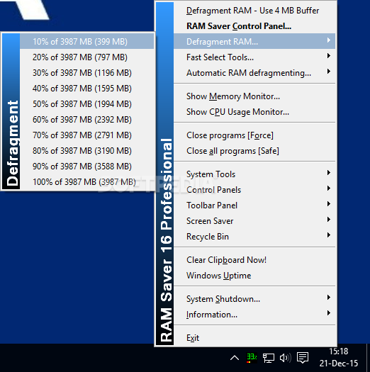The height and width of the screenshot is (372, 370).
Task: Open taskbar clock showing 15:18
Action: click(339, 357)
